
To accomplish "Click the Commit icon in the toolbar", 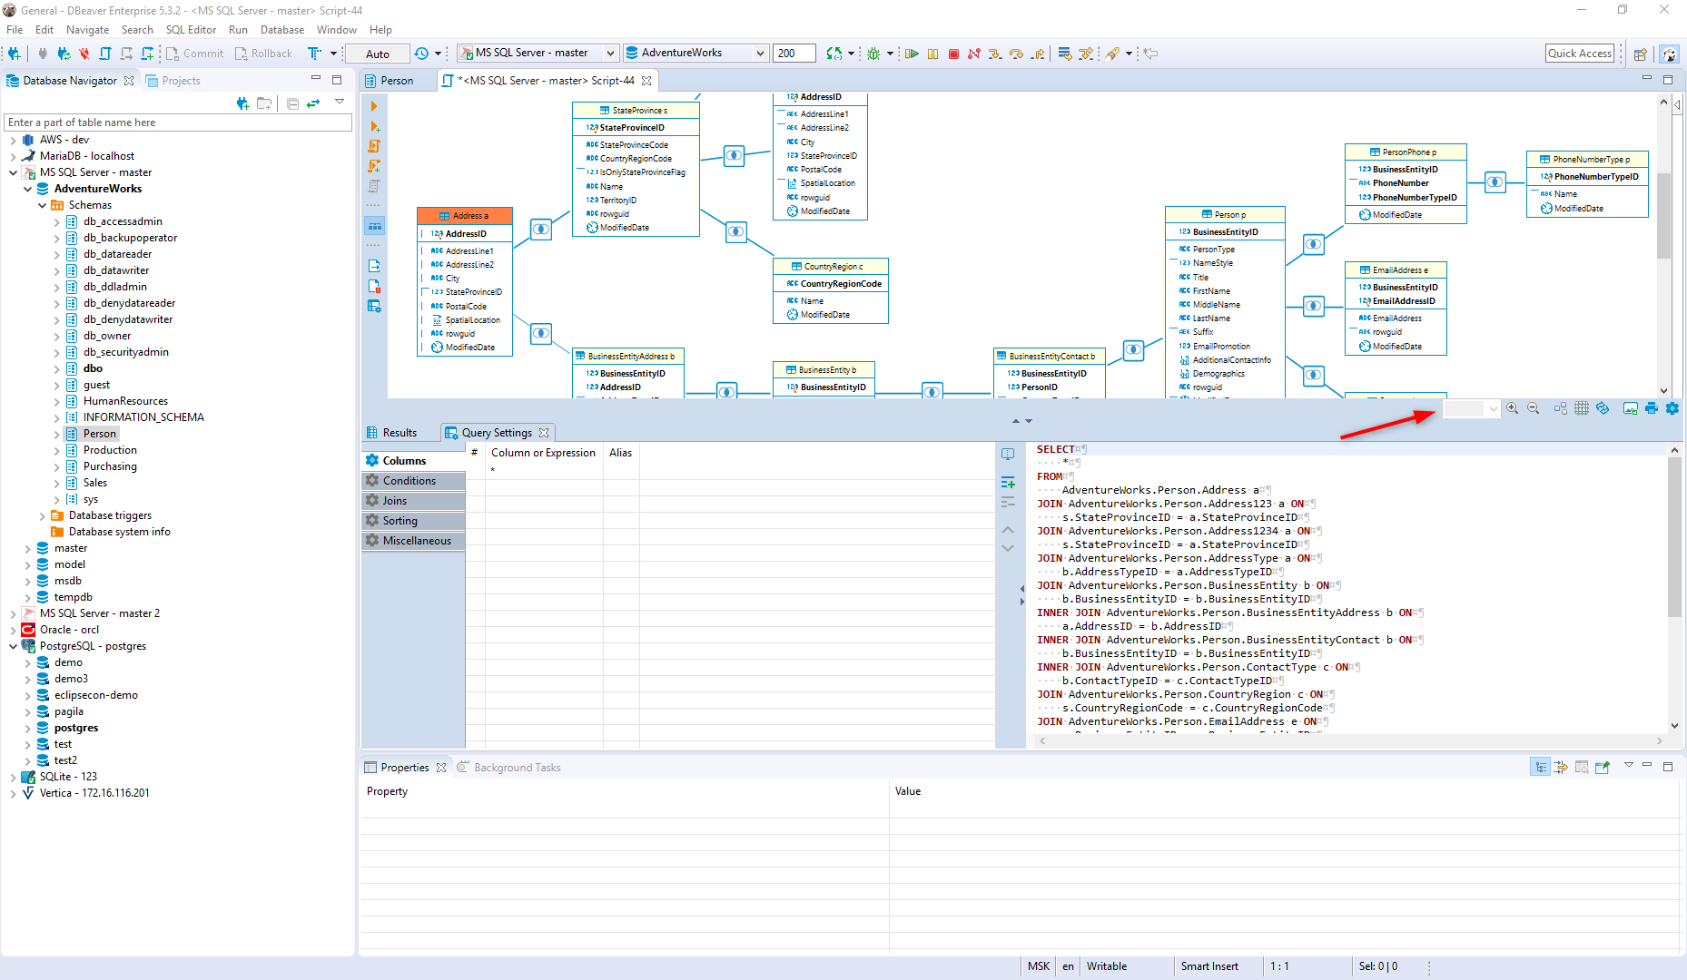I will (193, 53).
